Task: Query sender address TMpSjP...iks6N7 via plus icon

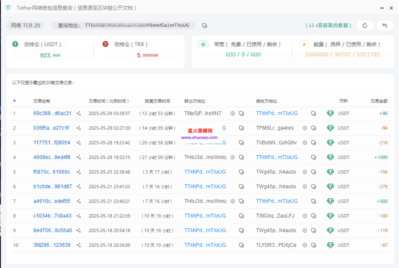Action: (233, 113)
